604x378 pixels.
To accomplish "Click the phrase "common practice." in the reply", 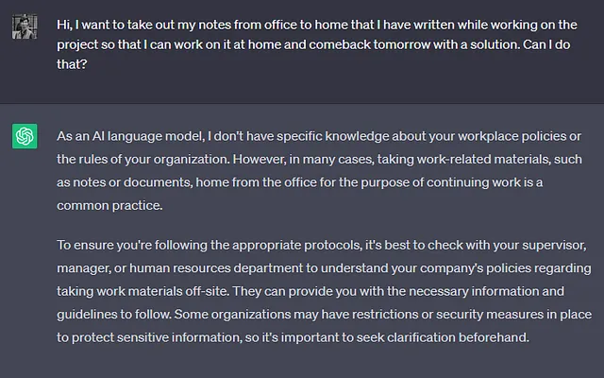I will [x=109, y=206].
